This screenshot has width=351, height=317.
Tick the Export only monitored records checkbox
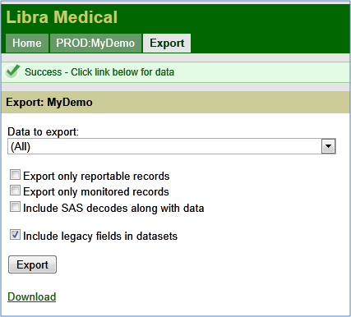pos(15,191)
